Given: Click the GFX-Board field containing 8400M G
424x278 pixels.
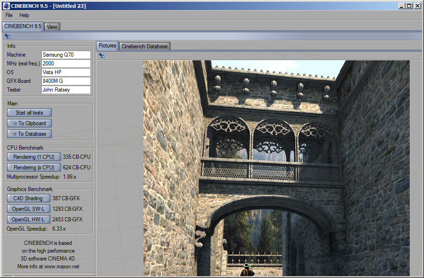Looking at the screenshot, I should point(66,81).
